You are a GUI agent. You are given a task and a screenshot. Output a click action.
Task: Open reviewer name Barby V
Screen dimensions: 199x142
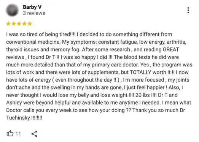click(x=32, y=7)
